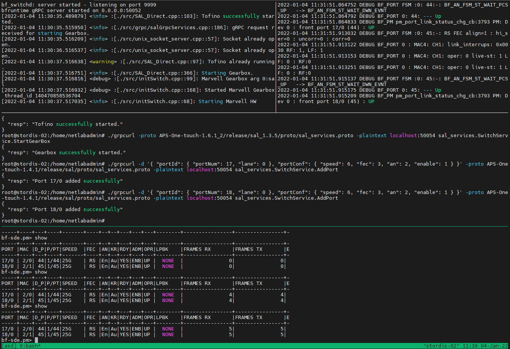Screen dimensions: 510x349
Task: Click the 'bfruntime gRPC server started on 0.0.0.0:50052' line
Action: 71,11
